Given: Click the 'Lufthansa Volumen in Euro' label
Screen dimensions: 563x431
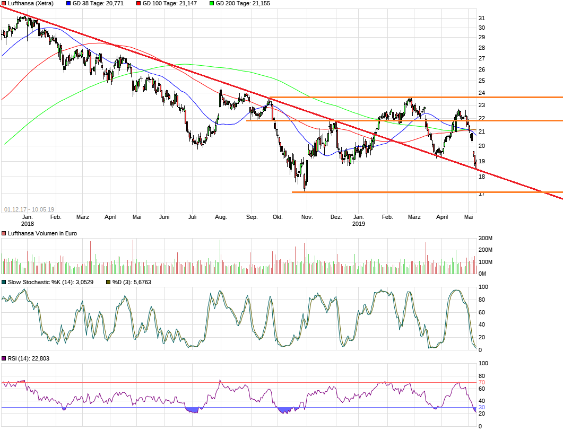Looking at the screenshot, I should [42, 233].
